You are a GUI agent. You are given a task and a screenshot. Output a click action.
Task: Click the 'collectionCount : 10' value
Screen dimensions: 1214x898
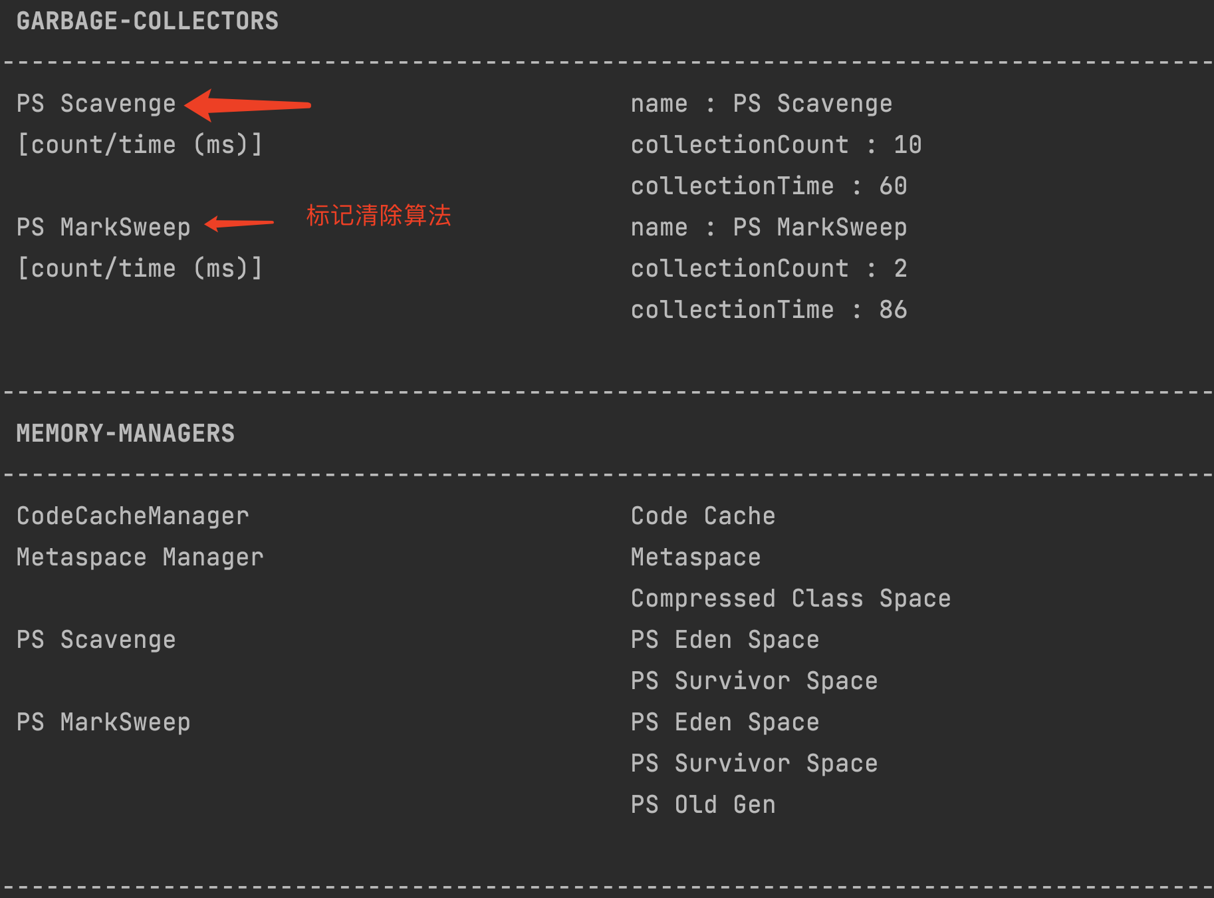pyautogui.click(x=777, y=145)
